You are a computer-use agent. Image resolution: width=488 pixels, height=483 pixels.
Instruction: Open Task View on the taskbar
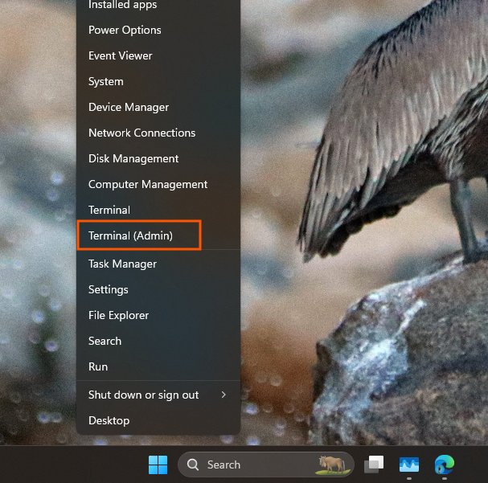click(374, 465)
